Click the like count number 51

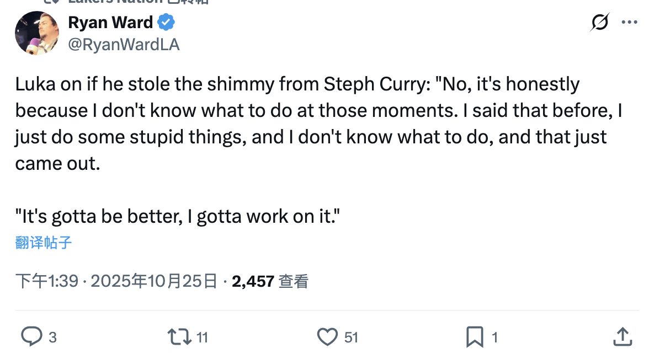coord(351,337)
